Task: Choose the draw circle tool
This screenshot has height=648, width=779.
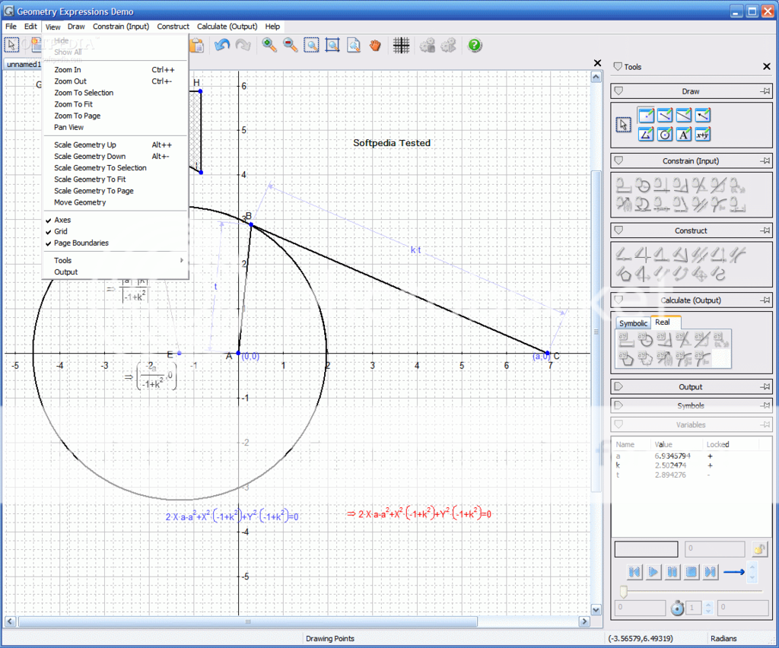Action: coord(665,135)
